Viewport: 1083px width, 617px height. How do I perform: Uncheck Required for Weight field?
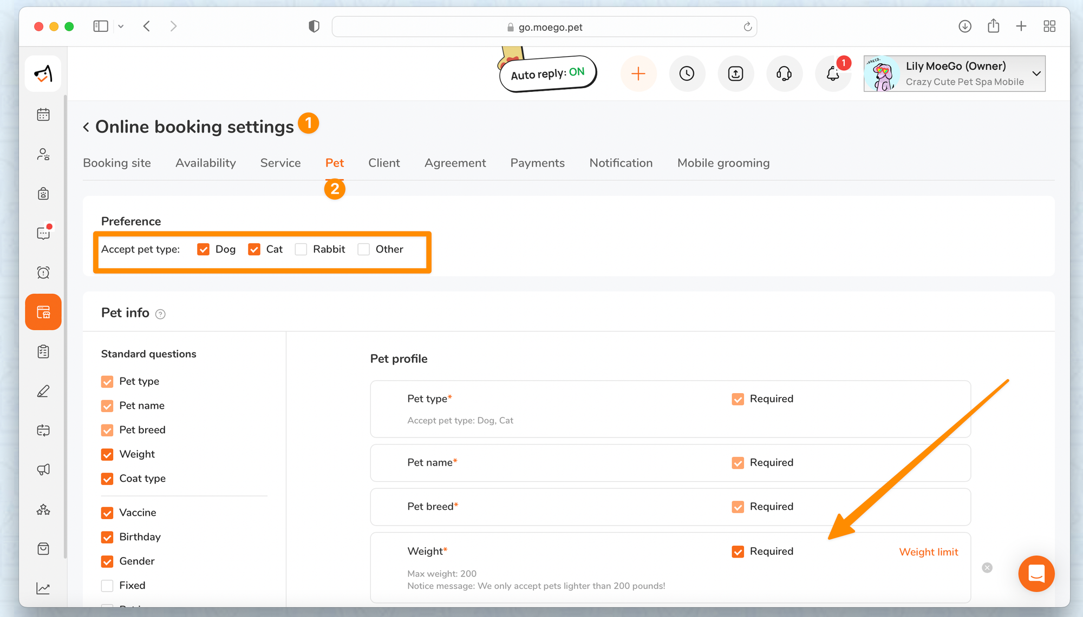pyautogui.click(x=738, y=552)
